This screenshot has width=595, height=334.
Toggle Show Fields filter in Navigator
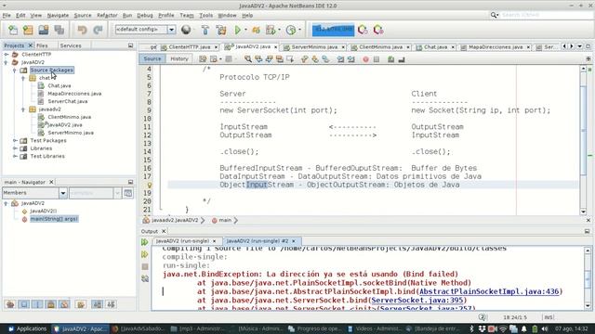coord(23,304)
